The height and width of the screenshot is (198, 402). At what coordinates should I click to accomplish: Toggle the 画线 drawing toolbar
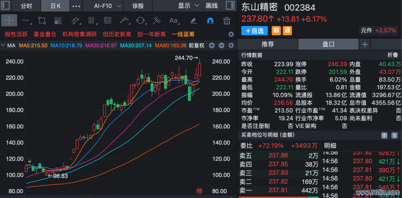pyautogui.click(x=211, y=6)
